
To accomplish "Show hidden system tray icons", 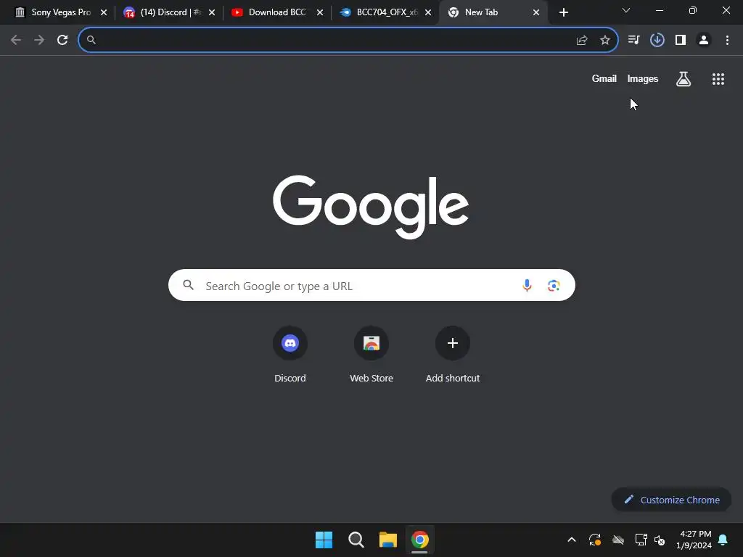I will (x=572, y=540).
